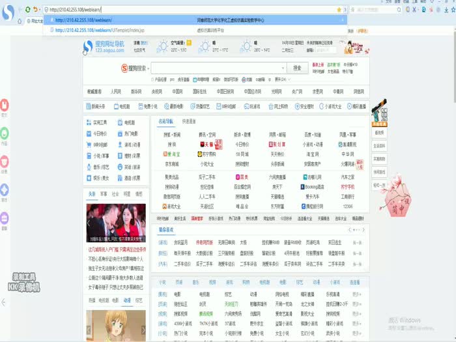Click inside the Sogou search input box
This screenshot has height=342, width=456.
pyautogui.click(x=218, y=68)
